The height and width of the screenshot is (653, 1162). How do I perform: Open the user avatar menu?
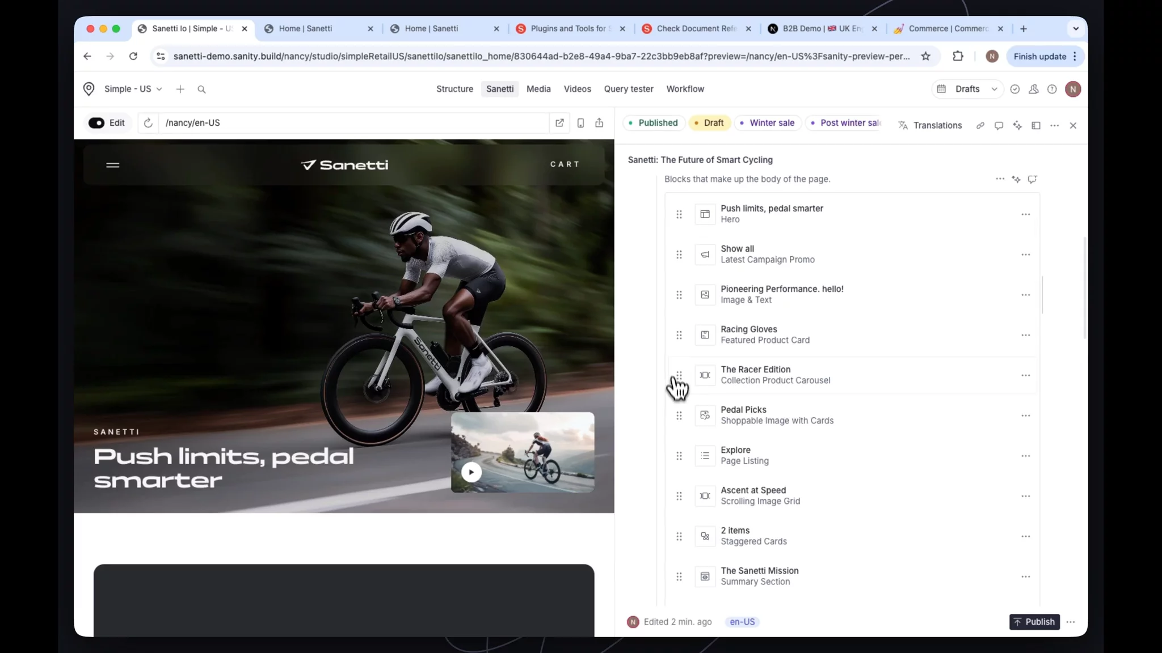(1073, 89)
